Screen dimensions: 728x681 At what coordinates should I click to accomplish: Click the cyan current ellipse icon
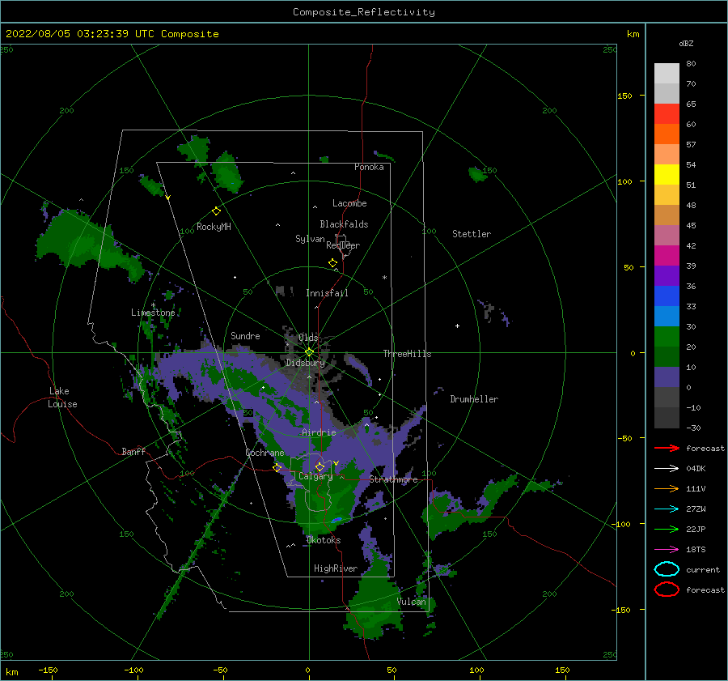click(x=667, y=569)
